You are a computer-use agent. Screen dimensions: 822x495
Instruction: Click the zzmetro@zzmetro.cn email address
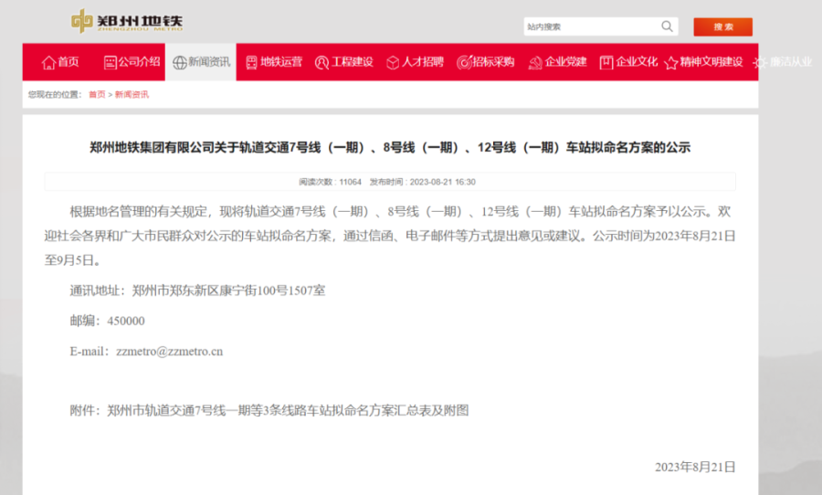pyautogui.click(x=169, y=351)
